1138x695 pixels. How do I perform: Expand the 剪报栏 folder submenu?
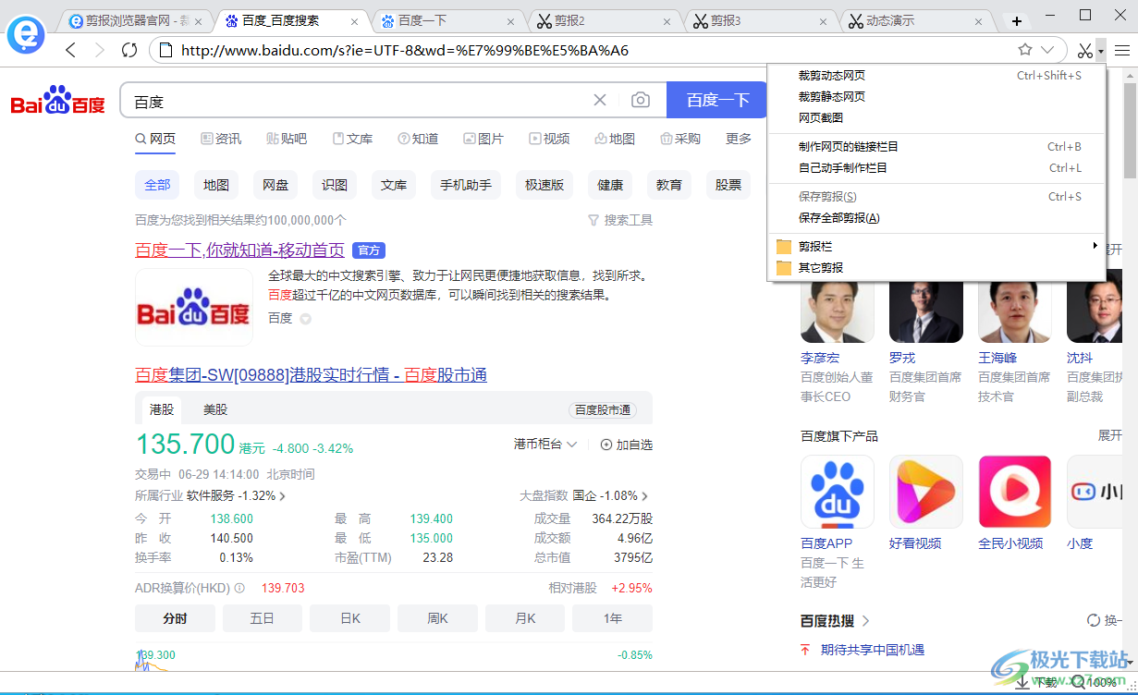coord(936,246)
